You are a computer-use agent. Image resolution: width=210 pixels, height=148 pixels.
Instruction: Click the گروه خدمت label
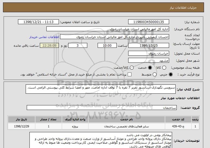pyautogui.click(x=190, y=108)
